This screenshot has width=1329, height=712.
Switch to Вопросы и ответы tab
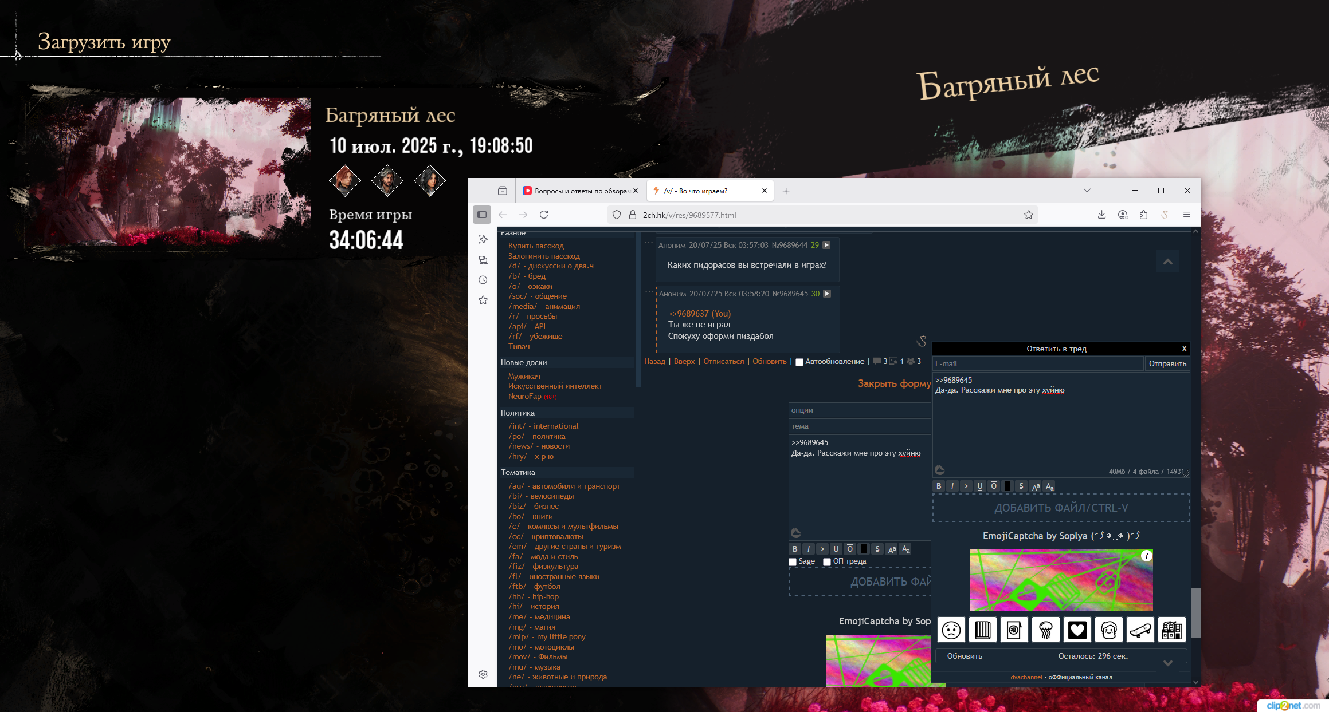(x=579, y=191)
